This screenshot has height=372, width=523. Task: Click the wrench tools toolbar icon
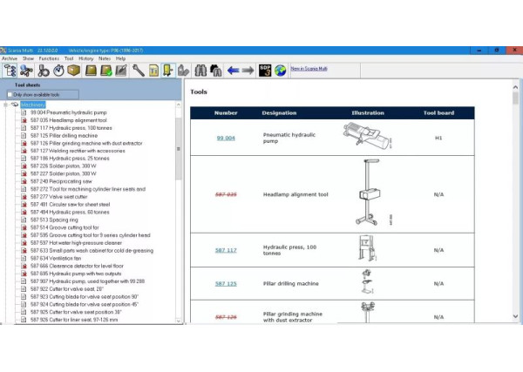tap(137, 70)
